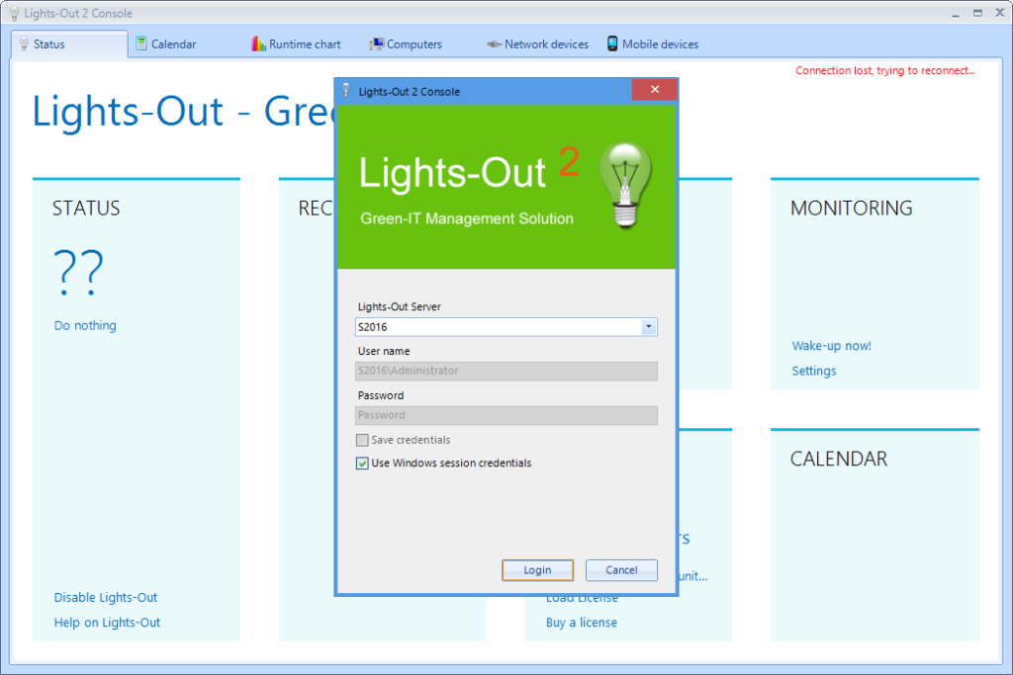The width and height of the screenshot is (1013, 675).
Task: Disable Use Windows session credentials
Action: (x=362, y=463)
